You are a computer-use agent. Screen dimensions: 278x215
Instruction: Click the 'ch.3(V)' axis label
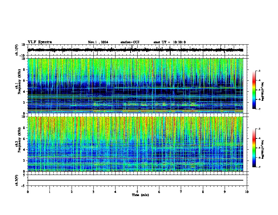click(x=17, y=180)
